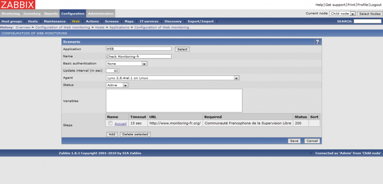This screenshot has height=184, width=383.
Task: Open the Administration tab
Action: (x=100, y=14)
